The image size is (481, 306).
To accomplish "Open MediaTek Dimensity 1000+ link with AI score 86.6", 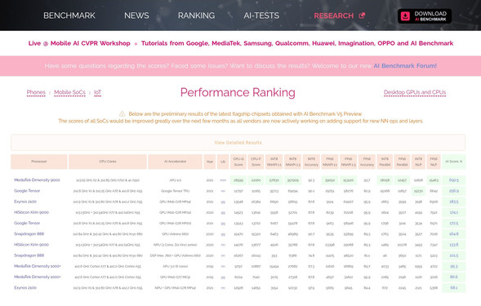I will [38, 277].
